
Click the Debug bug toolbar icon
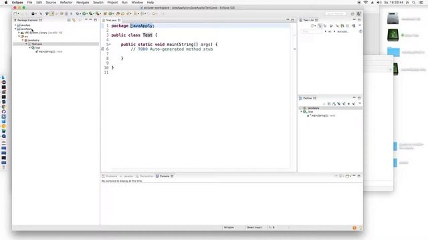[x=78, y=13]
